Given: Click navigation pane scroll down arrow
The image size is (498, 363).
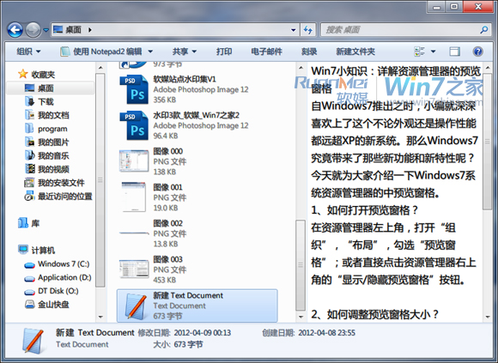Looking at the screenshot, I should [x=100, y=317].
